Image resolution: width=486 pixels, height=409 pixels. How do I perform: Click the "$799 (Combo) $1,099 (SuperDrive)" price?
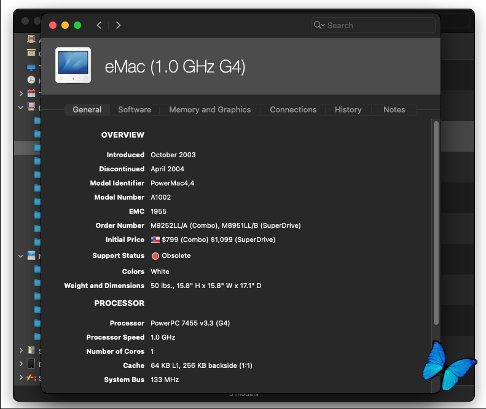(219, 240)
